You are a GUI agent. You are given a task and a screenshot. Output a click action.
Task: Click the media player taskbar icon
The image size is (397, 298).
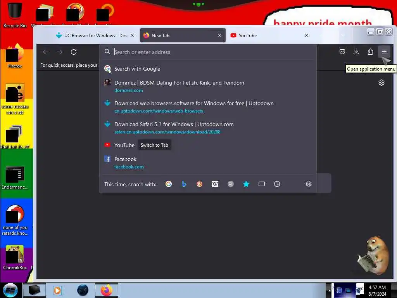pyautogui.click(x=57, y=290)
